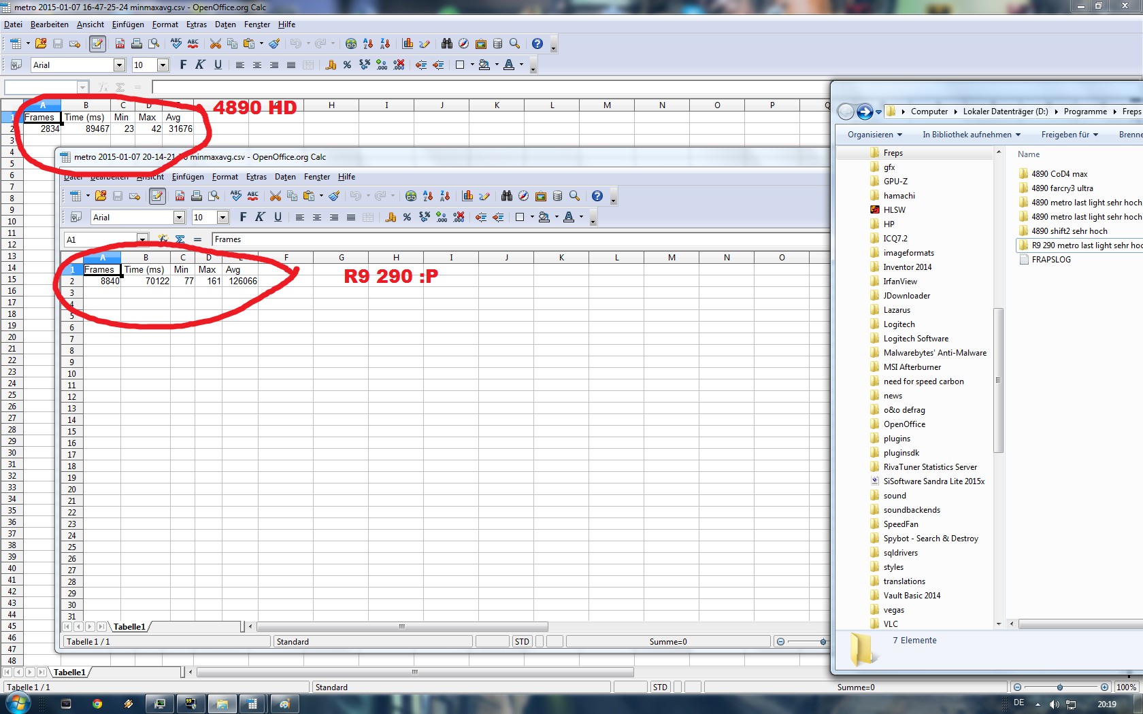Copy selection in the front Calc window
The height and width of the screenshot is (714, 1143).
pyautogui.click(x=292, y=196)
